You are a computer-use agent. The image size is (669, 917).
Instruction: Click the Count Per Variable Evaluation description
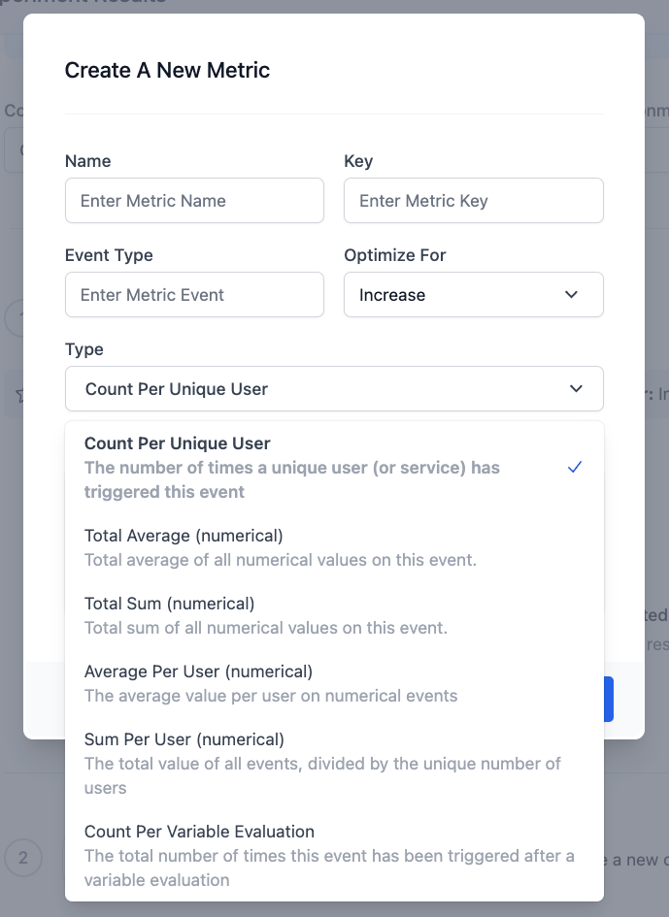[x=328, y=868]
